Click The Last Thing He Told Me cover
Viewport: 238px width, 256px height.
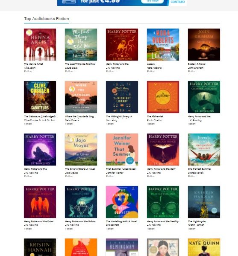pos(81,44)
